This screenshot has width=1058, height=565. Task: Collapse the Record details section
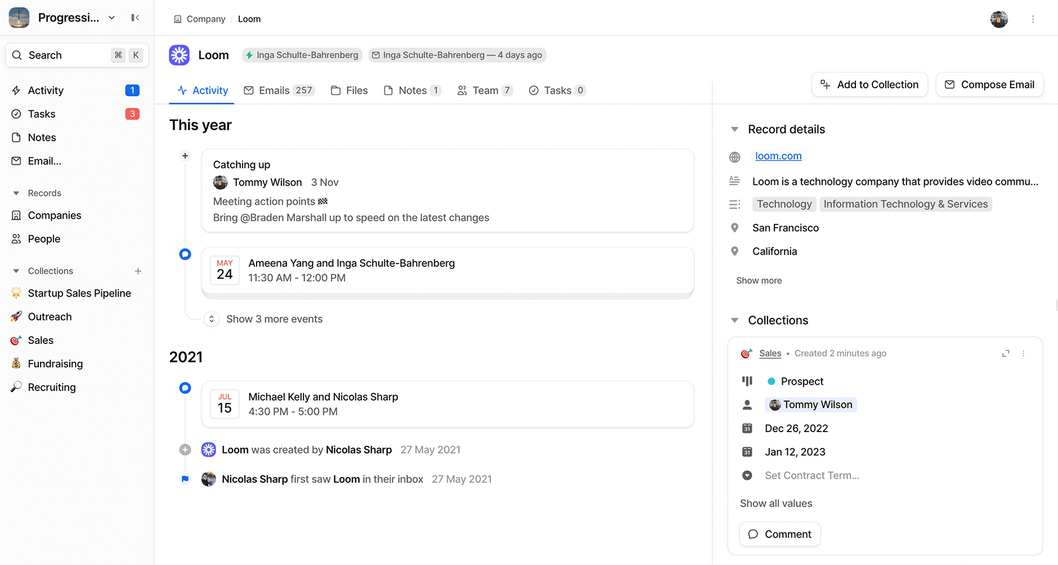point(734,129)
